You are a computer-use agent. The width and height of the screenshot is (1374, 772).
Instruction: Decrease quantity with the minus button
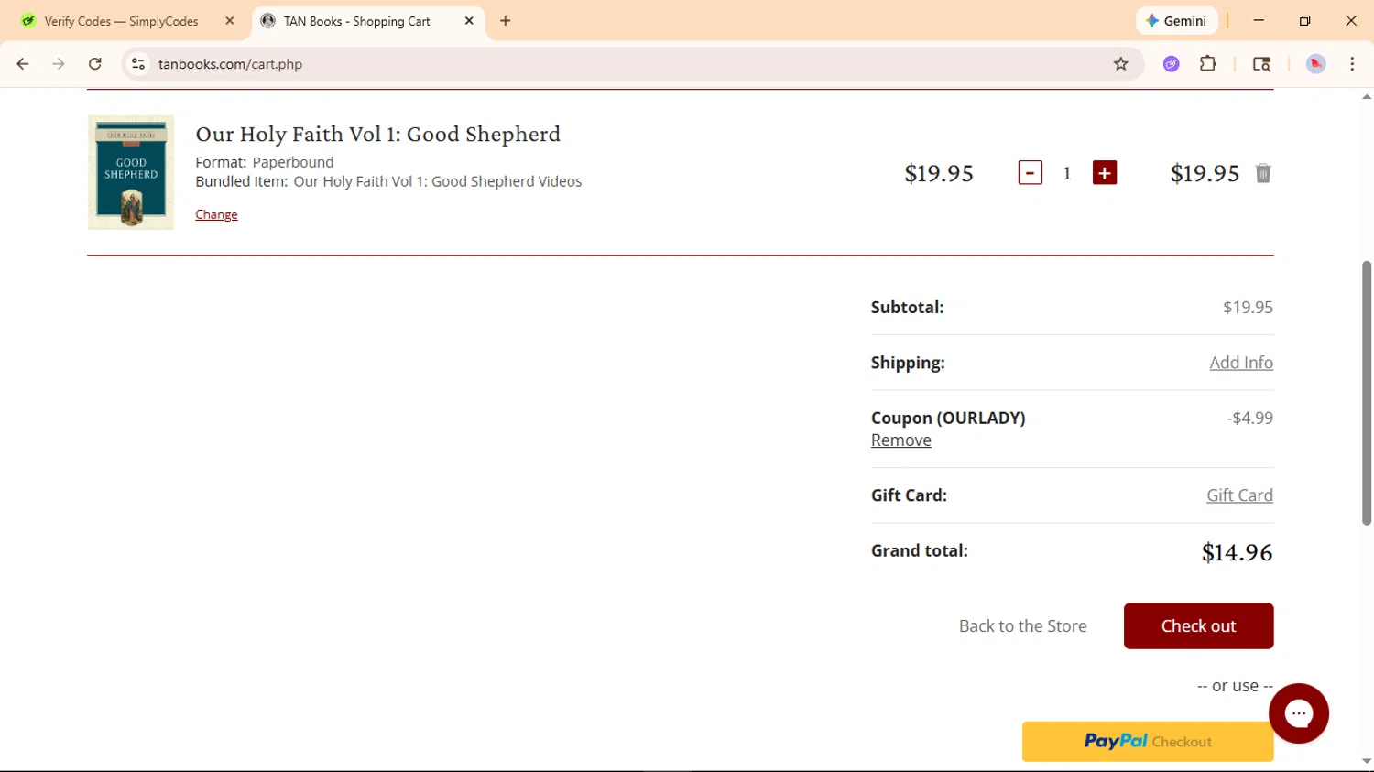pyautogui.click(x=1030, y=173)
